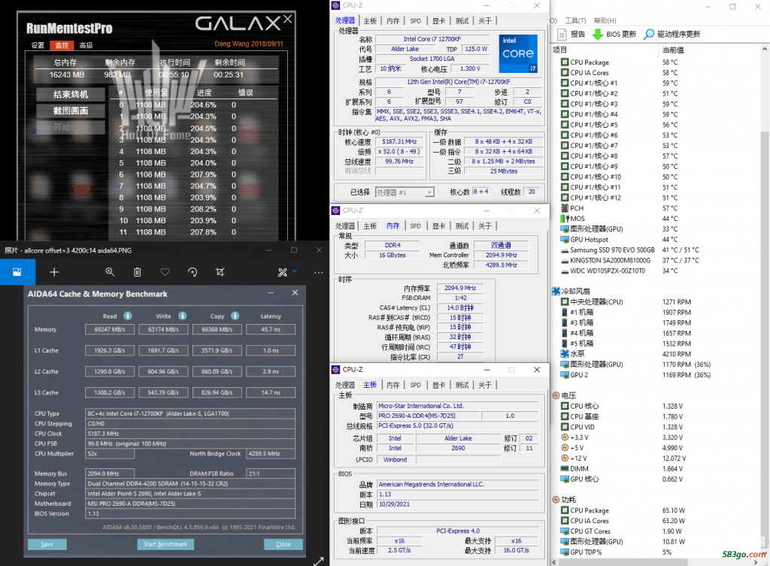Screen dimensions: 770x566
Task: Open the three-dots See more menu in Photos
Action: pos(319,272)
